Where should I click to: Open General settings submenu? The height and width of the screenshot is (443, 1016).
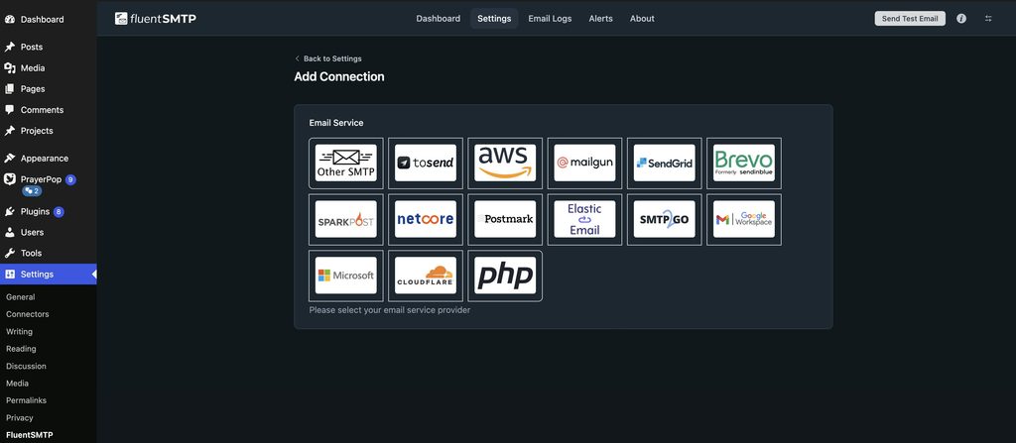click(21, 297)
